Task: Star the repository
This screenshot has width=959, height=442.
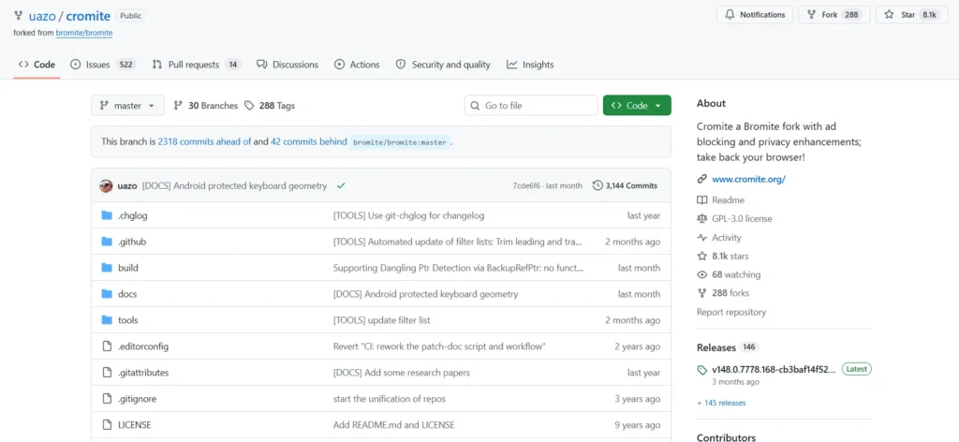Action: tap(912, 15)
